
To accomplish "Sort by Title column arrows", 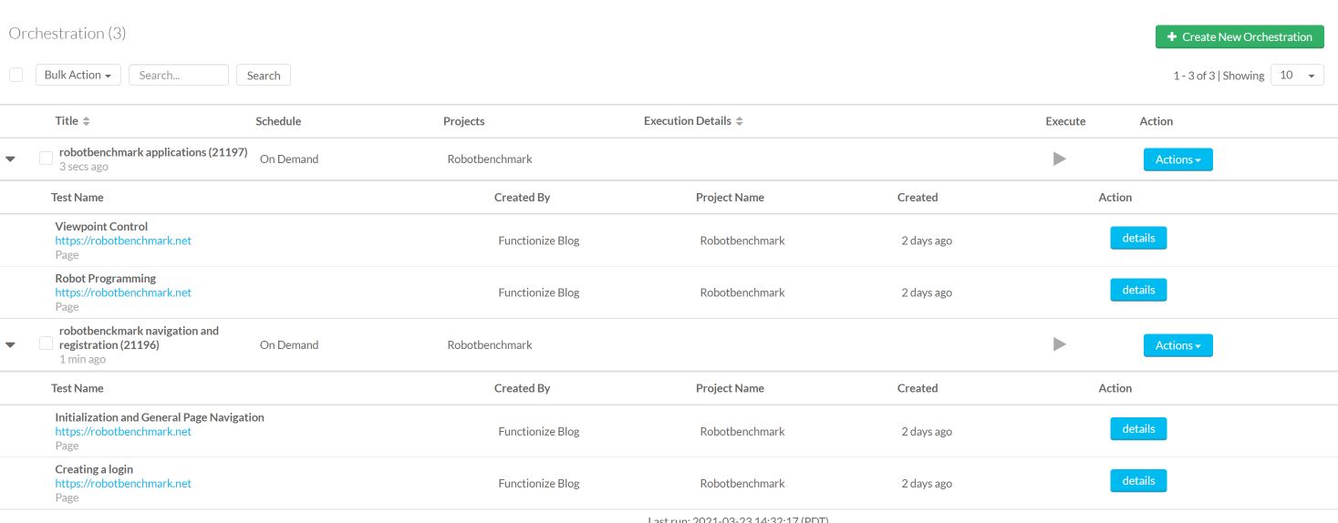I will (x=87, y=121).
